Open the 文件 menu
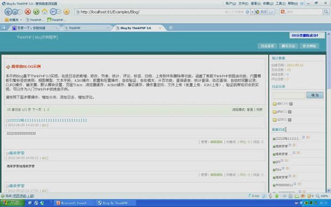 point(243,3)
